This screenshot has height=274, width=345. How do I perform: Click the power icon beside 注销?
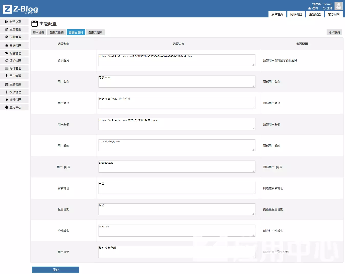[324, 8]
